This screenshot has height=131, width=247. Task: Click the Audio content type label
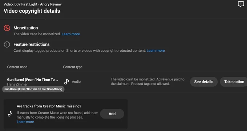[76, 82]
